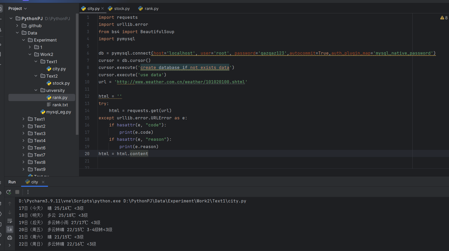
Task: Click 'print(e.reason)' code line
Action: tap(139, 147)
